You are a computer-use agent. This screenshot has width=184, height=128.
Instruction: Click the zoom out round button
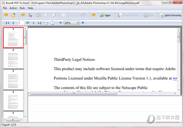pos(61,23)
